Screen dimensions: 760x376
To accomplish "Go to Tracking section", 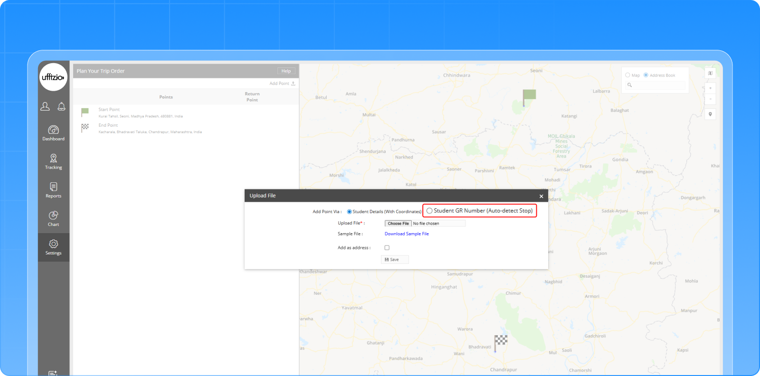I will click(53, 161).
